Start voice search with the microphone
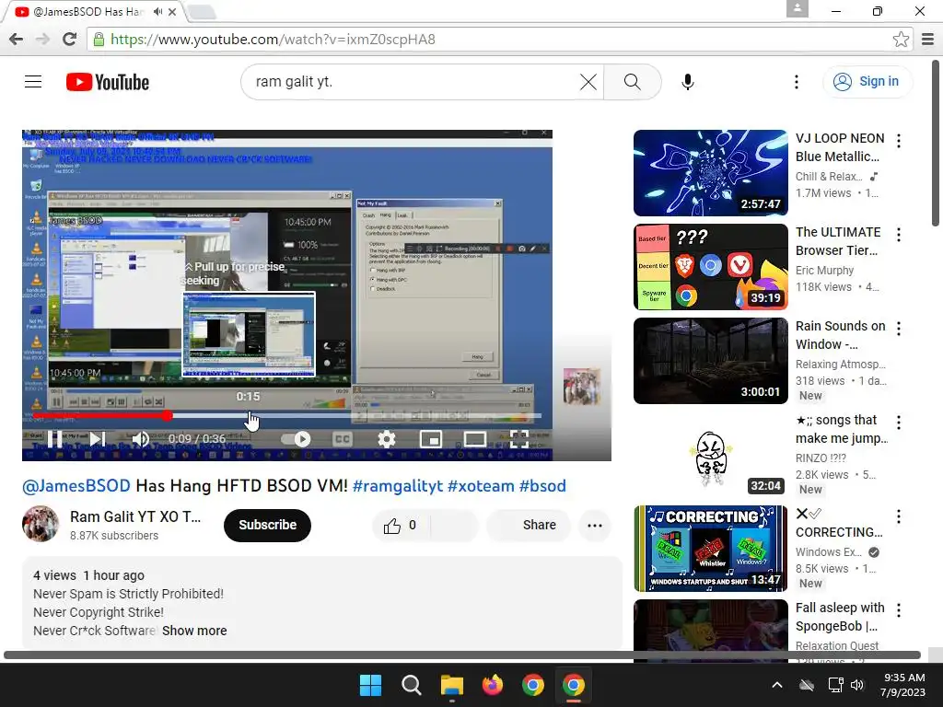 [x=687, y=82]
